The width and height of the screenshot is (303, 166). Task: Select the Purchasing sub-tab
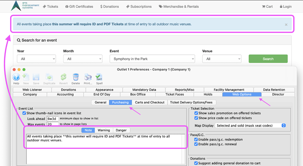pyautogui.click(x=120, y=102)
